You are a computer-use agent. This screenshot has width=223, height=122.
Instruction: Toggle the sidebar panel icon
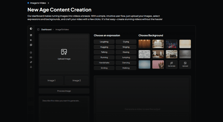point(38,30)
